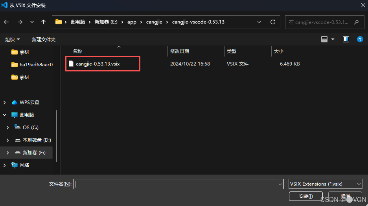
Task: Expand the OS (C:) drive node
Action: pos(7,128)
